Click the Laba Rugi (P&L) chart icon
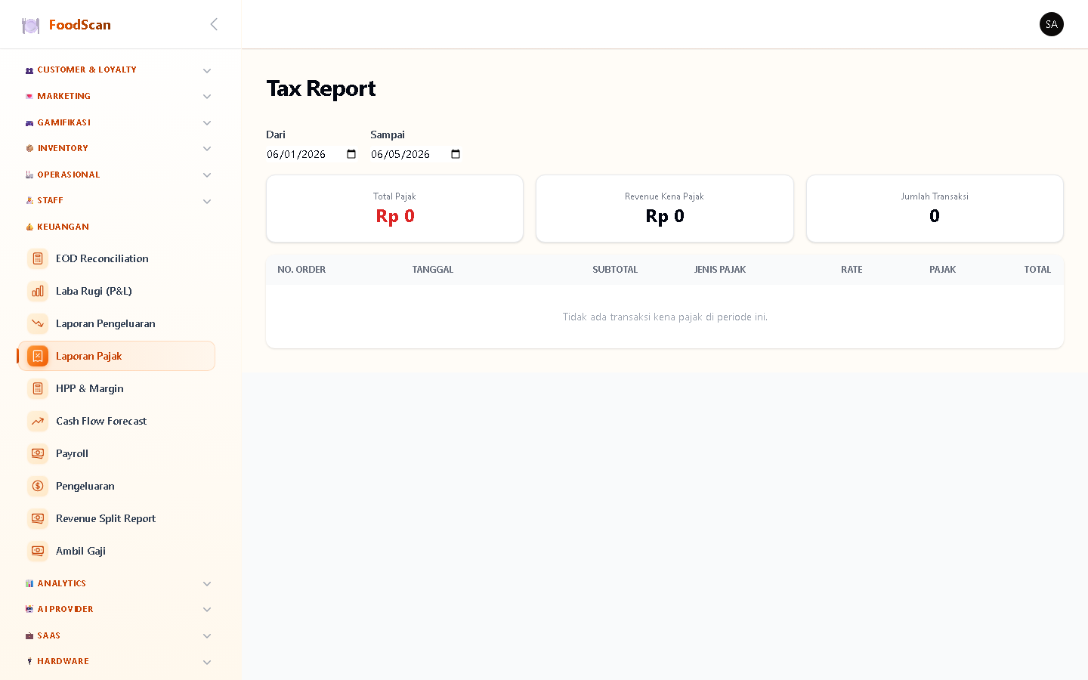 [38, 291]
